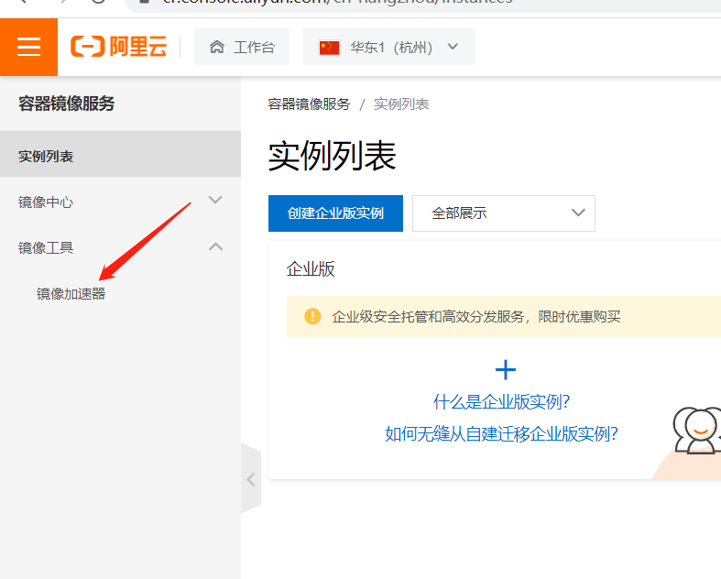Open the 如何无缝从自建迁移企业版实例? link
Image resolution: width=721 pixels, height=579 pixels.
502,433
